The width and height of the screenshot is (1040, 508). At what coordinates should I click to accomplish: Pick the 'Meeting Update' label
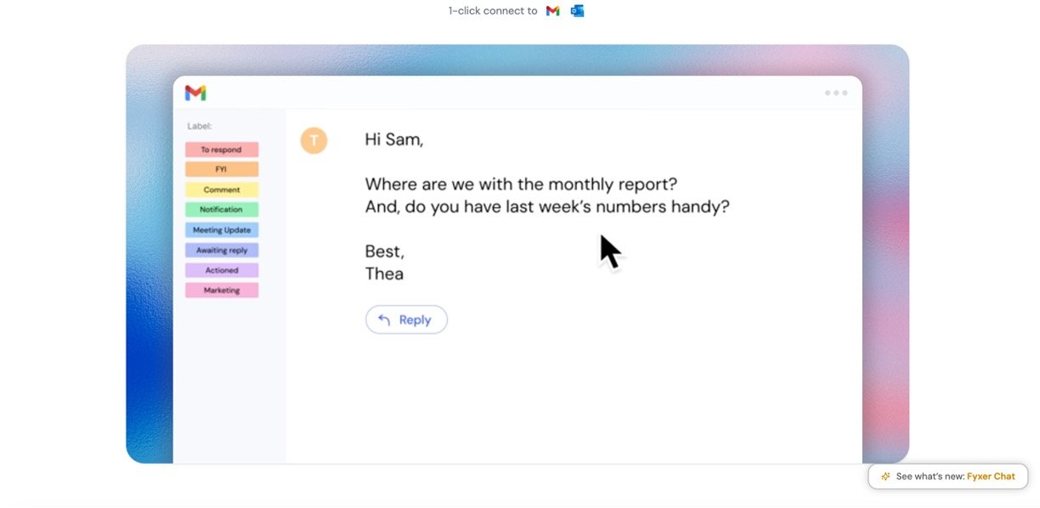tap(221, 230)
